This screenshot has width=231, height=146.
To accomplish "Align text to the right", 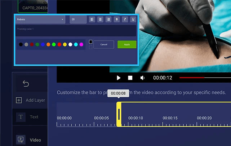I will [x=108, y=19].
